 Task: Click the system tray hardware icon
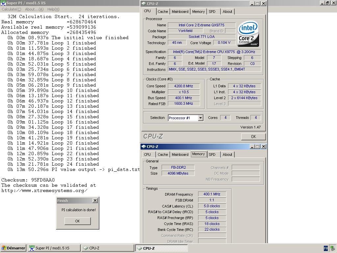pos(332,248)
